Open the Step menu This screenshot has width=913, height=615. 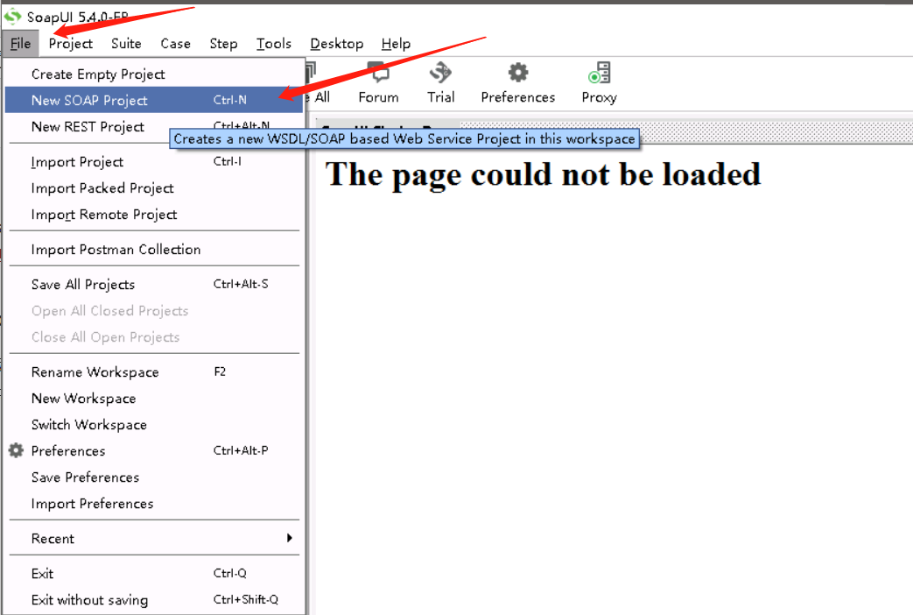[x=223, y=44]
